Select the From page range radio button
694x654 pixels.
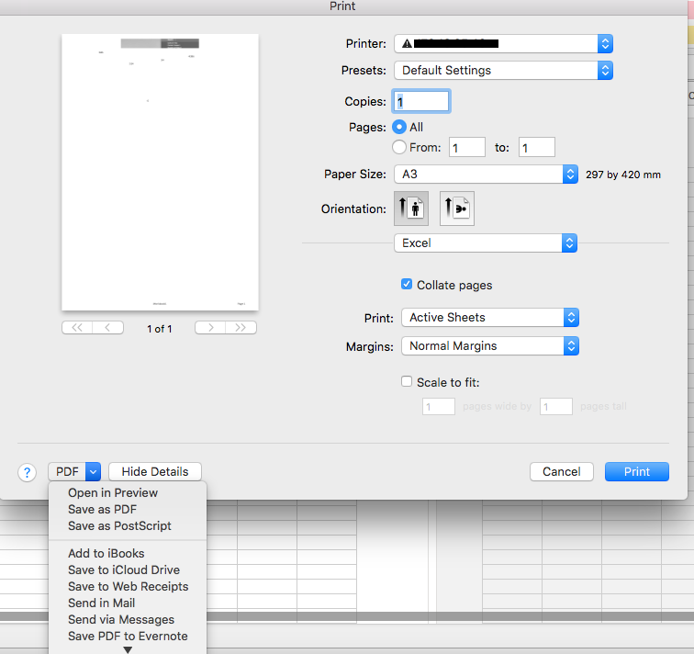(x=399, y=147)
